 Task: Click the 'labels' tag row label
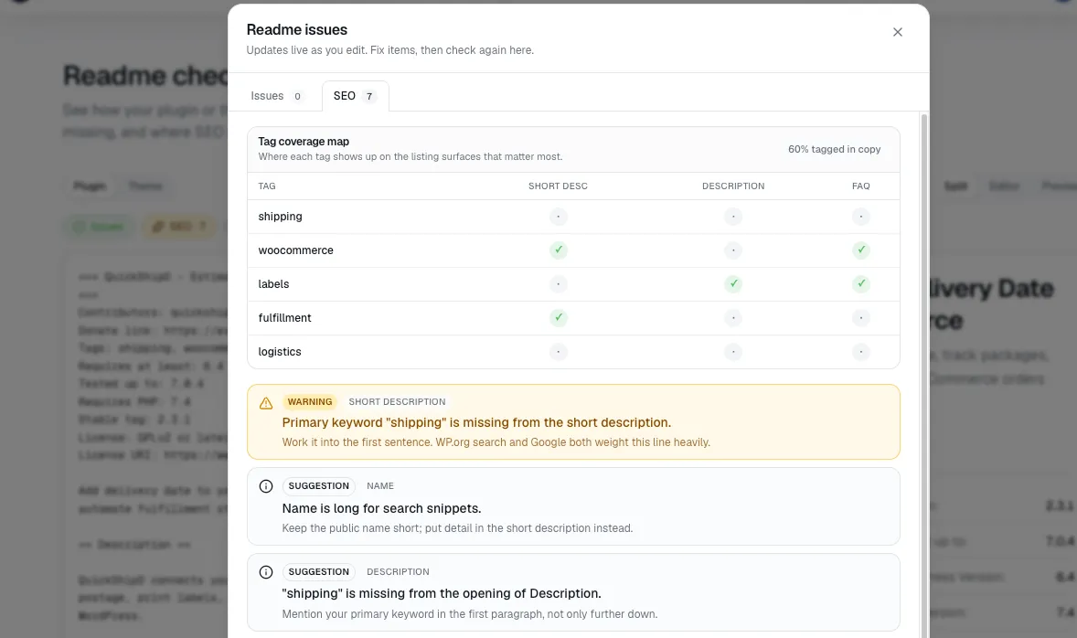273,283
